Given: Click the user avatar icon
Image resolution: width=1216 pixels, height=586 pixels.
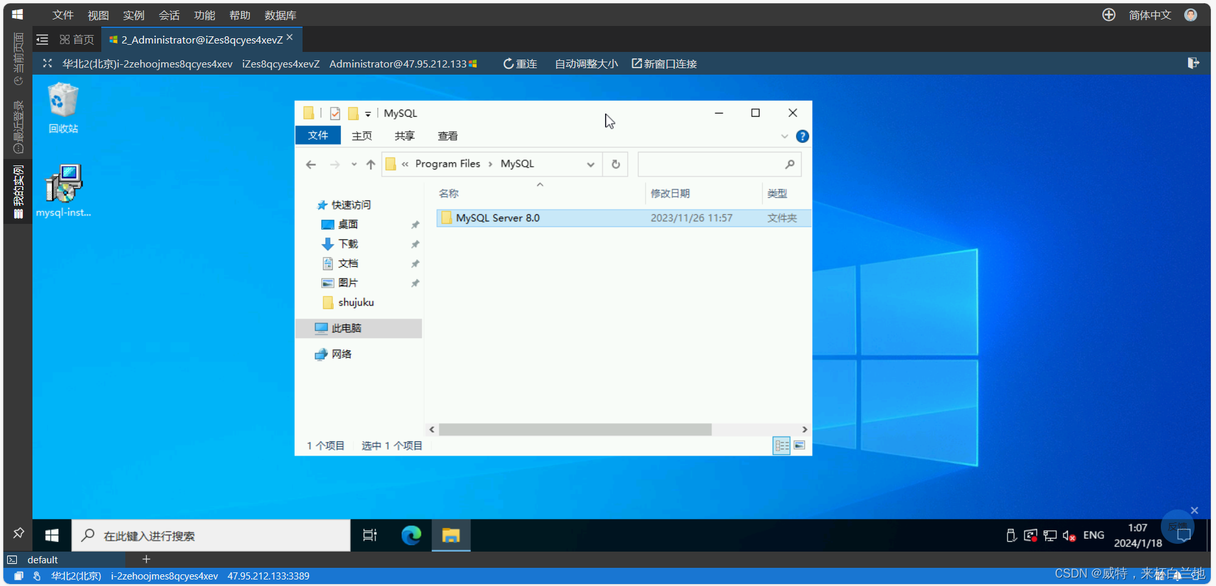Looking at the screenshot, I should [x=1191, y=15].
